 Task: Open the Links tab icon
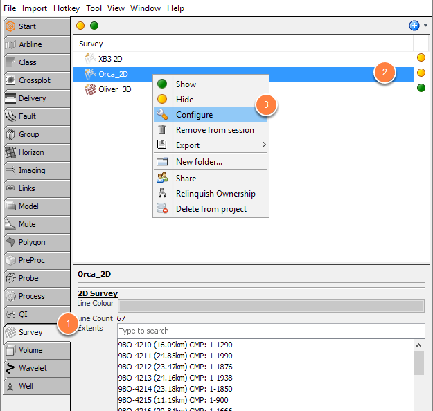click(10, 188)
